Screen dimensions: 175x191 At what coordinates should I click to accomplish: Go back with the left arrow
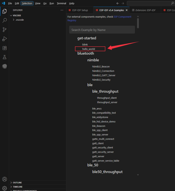118,3
